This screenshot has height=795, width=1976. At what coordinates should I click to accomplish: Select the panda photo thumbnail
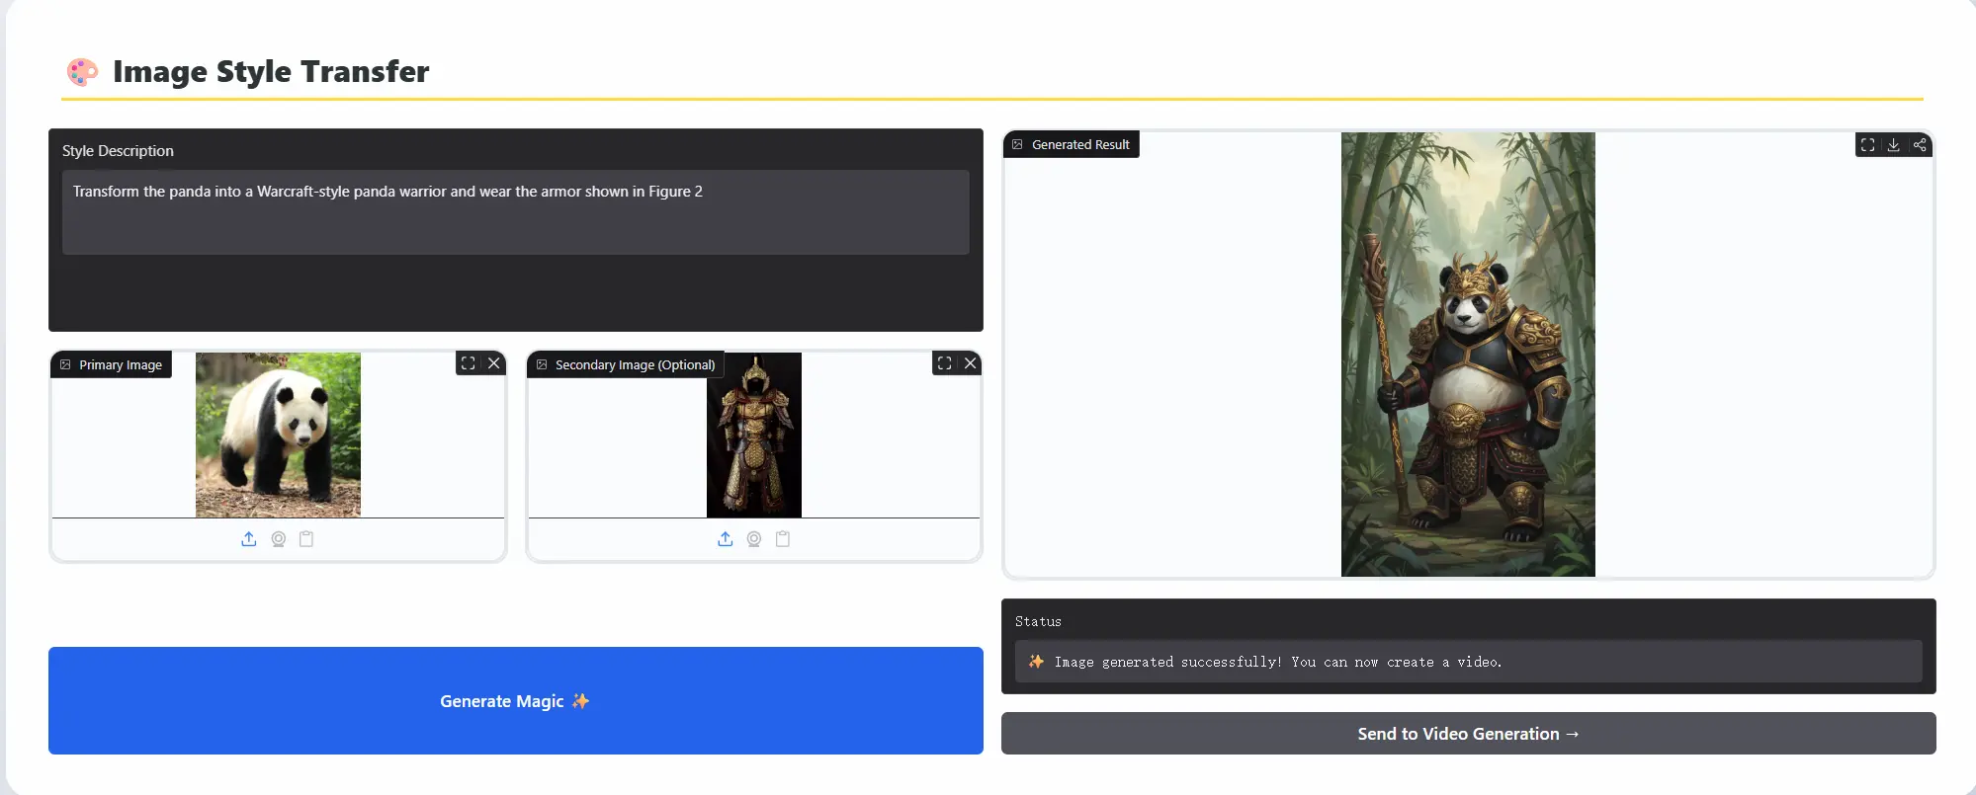[278, 435]
